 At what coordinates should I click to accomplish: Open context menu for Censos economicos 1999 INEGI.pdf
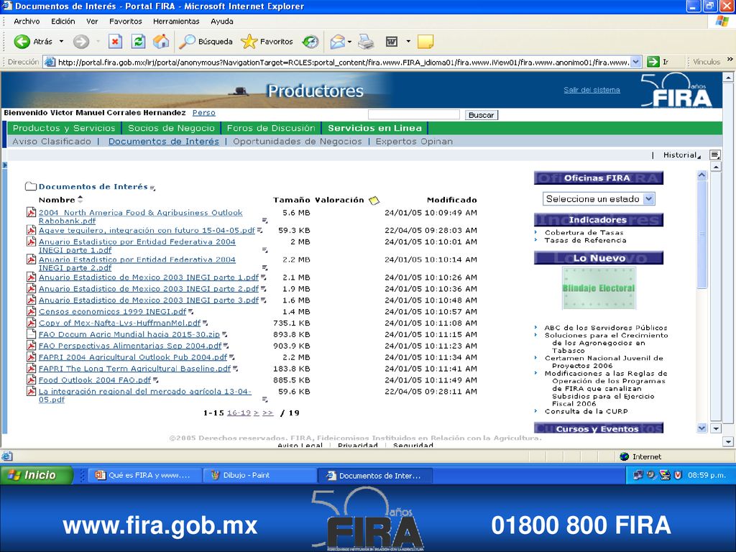191,312
